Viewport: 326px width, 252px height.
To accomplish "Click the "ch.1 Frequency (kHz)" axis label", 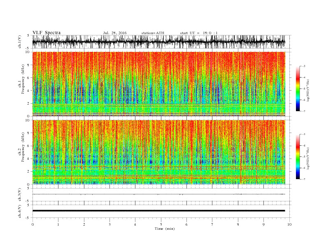I will click(x=21, y=79).
